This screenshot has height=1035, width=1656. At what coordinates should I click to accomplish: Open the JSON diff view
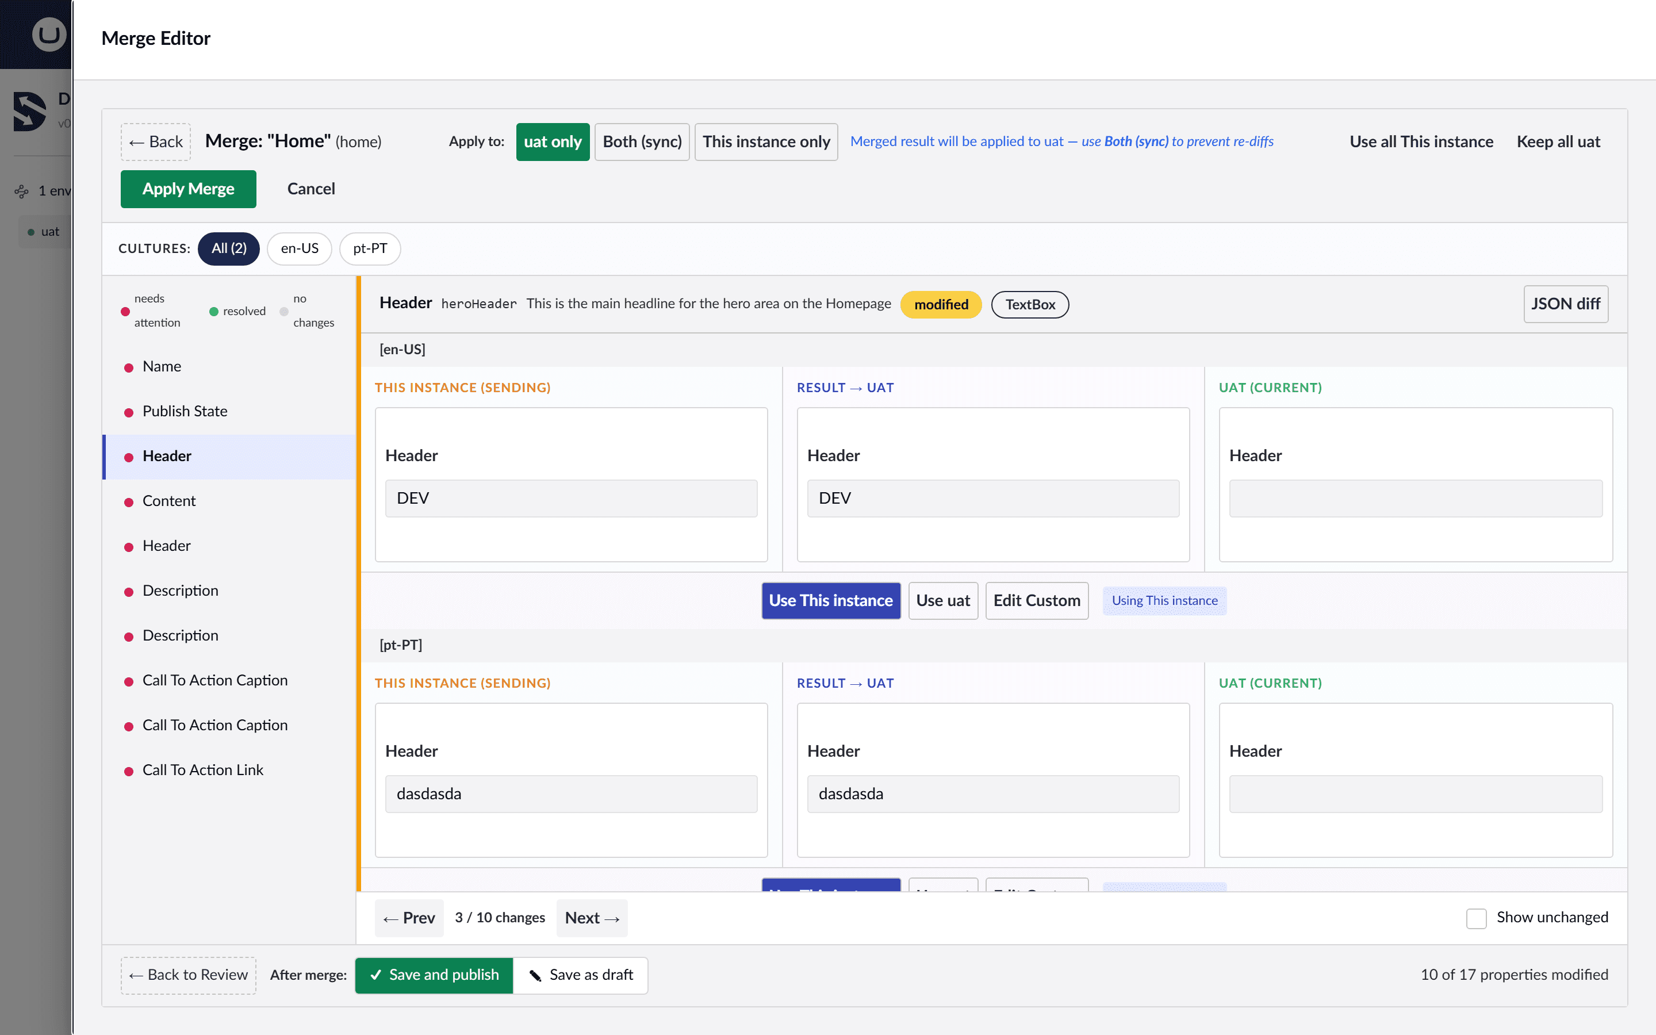pos(1565,304)
